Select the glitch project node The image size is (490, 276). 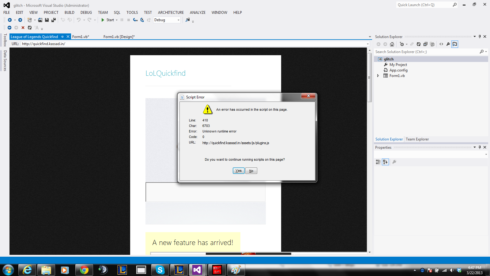point(389,59)
